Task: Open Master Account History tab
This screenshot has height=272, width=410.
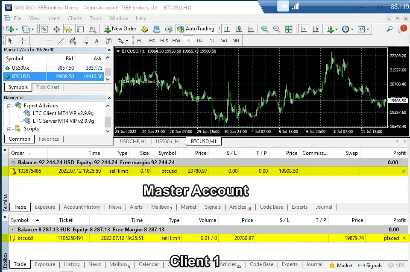Action: coord(82,207)
